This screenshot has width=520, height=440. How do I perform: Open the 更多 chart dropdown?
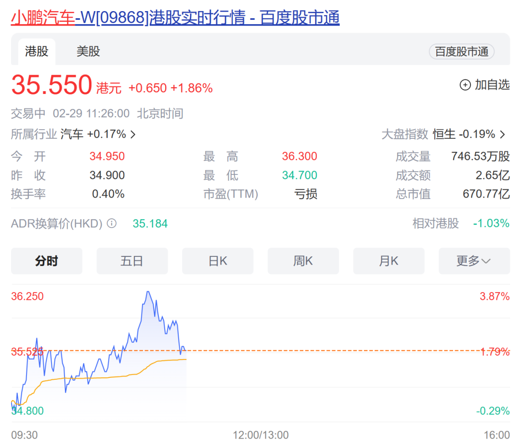(474, 261)
